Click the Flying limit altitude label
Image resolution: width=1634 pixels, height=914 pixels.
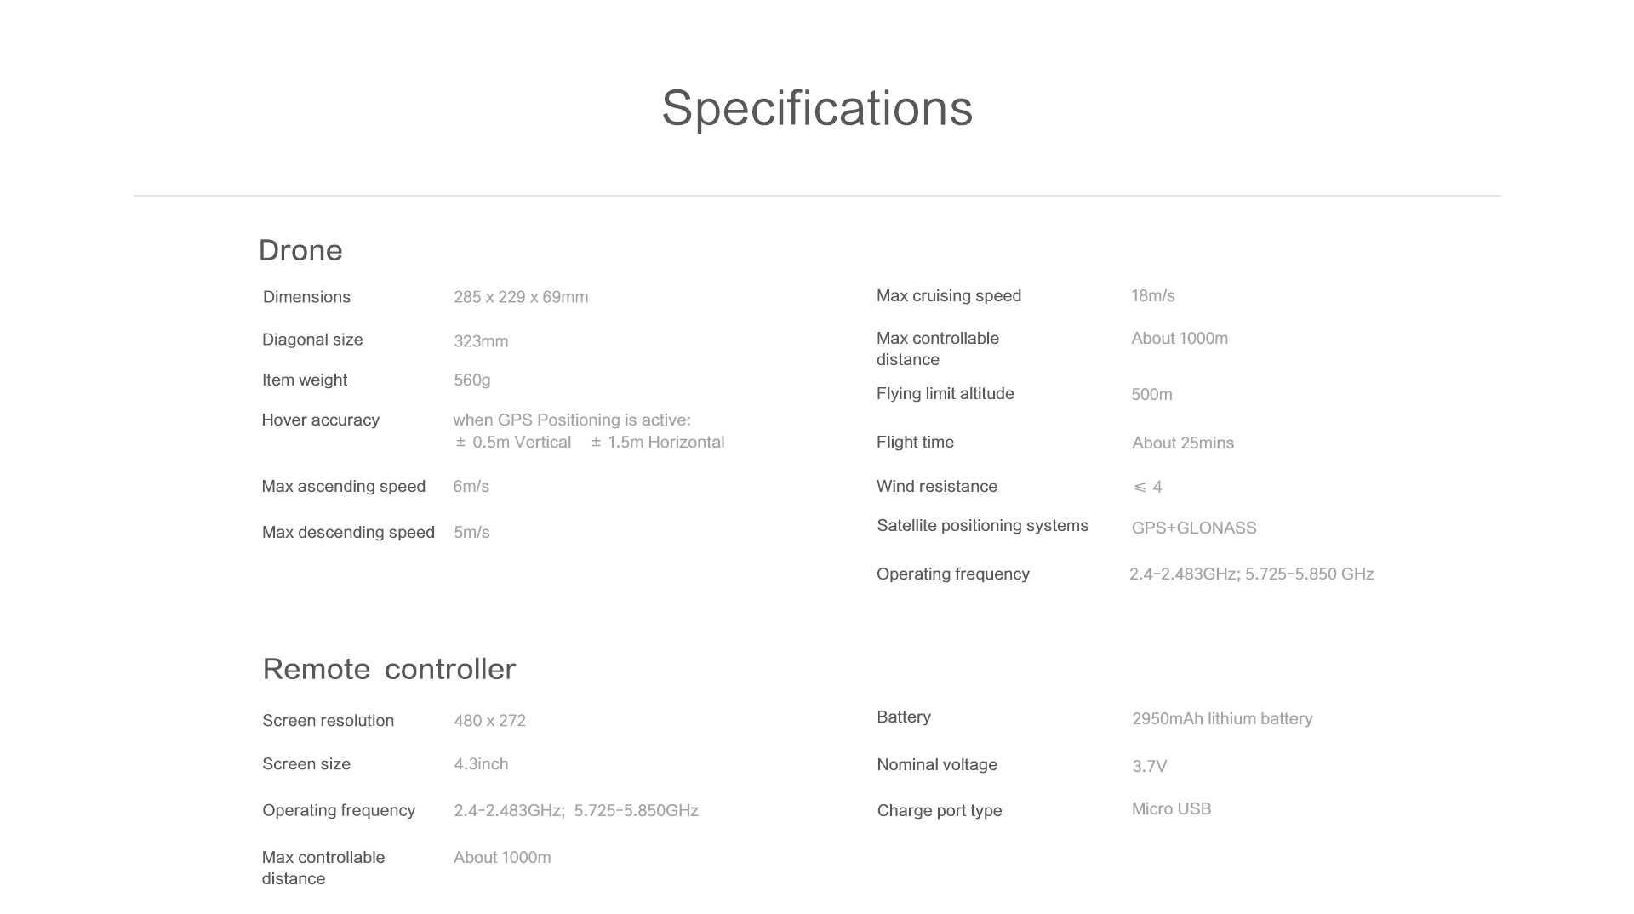point(945,394)
